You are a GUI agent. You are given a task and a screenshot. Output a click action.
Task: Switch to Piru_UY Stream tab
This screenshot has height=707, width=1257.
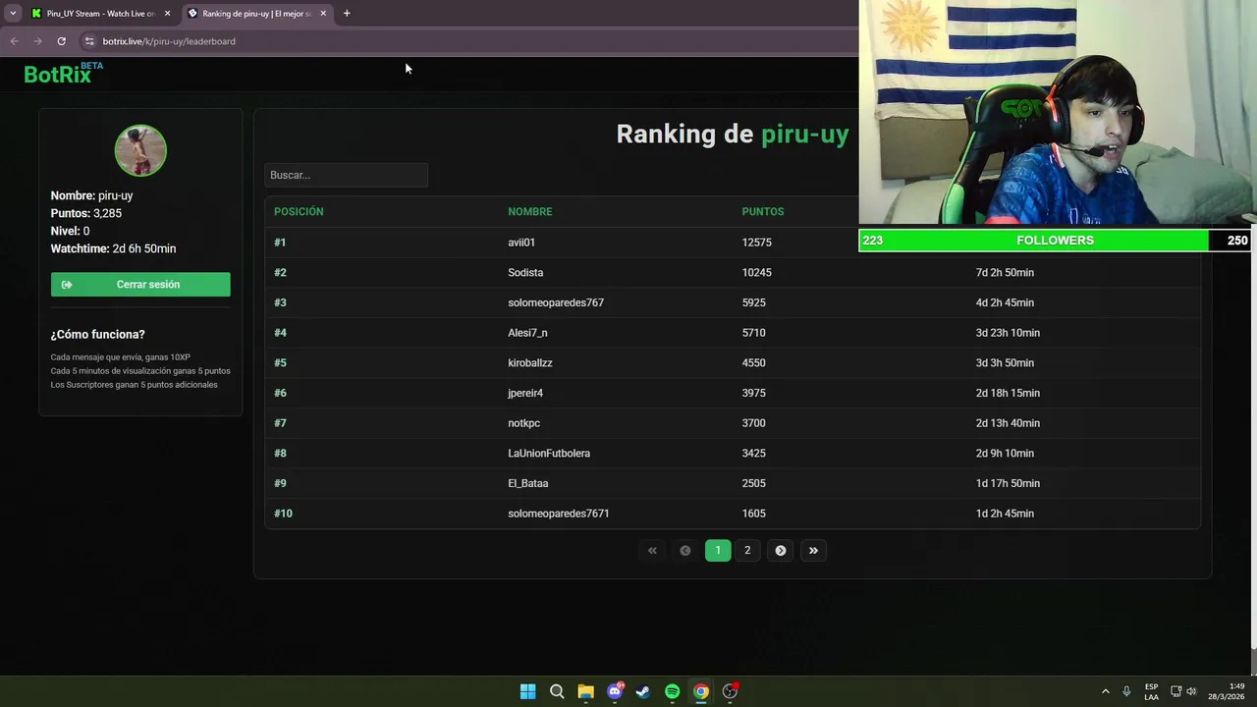[x=100, y=14]
